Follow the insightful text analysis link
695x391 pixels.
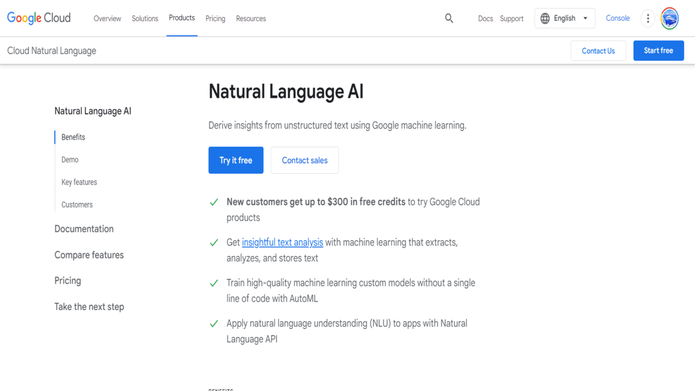click(x=283, y=242)
